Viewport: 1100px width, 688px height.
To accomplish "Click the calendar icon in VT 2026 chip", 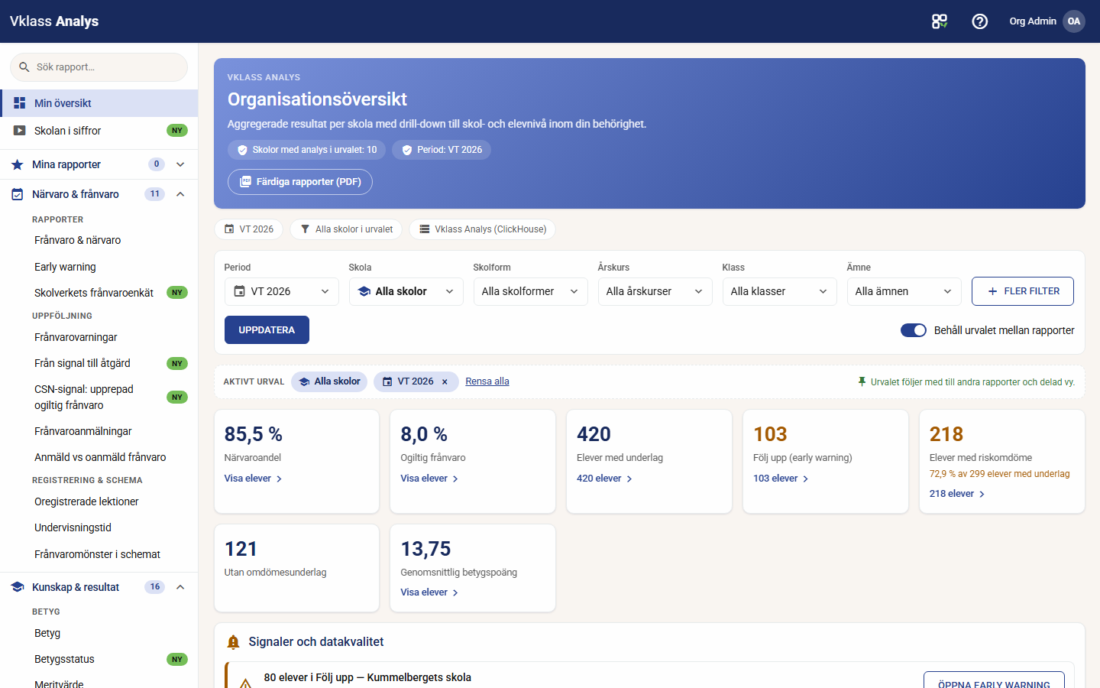I will click(229, 229).
